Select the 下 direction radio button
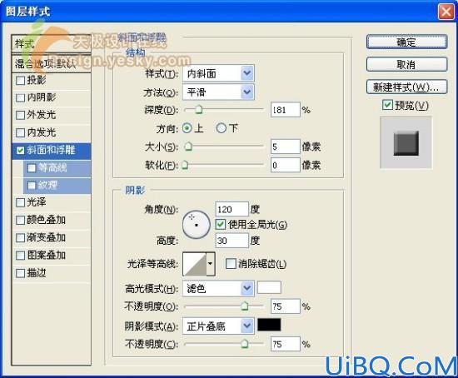 pyautogui.click(x=222, y=128)
